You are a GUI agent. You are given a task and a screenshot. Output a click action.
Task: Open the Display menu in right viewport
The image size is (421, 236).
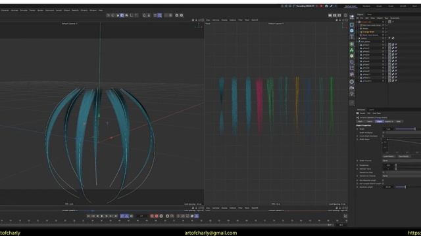pyautogui.click(x=224, y=20)
